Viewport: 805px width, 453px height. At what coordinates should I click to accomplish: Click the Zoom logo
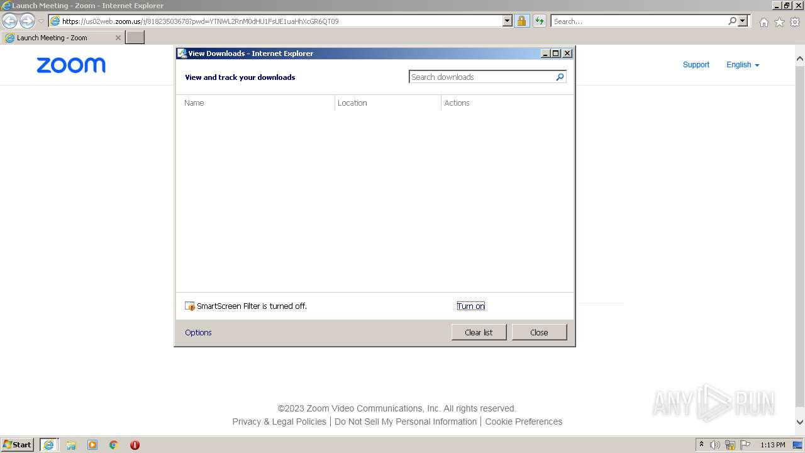(x=71, y=65)
